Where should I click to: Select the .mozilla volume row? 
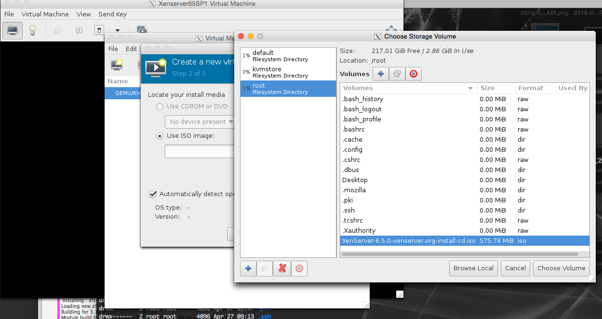pos(465,190)
